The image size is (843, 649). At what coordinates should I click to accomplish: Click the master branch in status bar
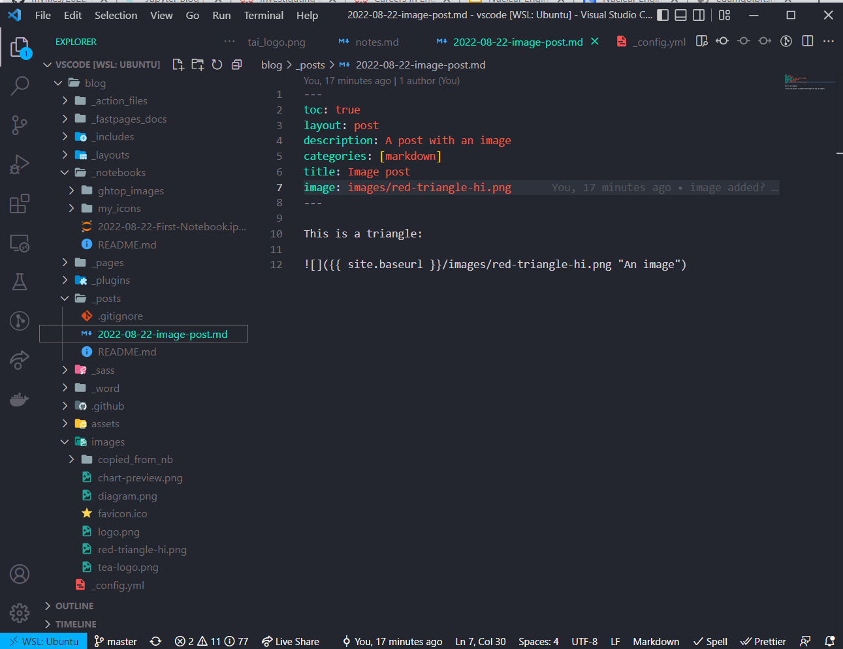116,641
